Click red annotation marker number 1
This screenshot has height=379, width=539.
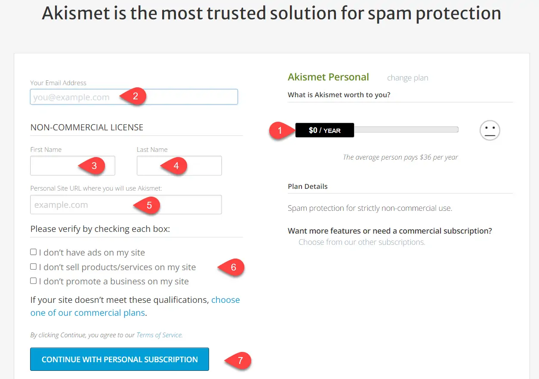(x=280, y=130)
